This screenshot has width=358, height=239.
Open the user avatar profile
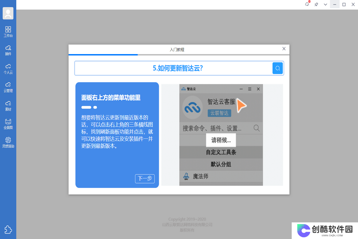pos(8,13)
